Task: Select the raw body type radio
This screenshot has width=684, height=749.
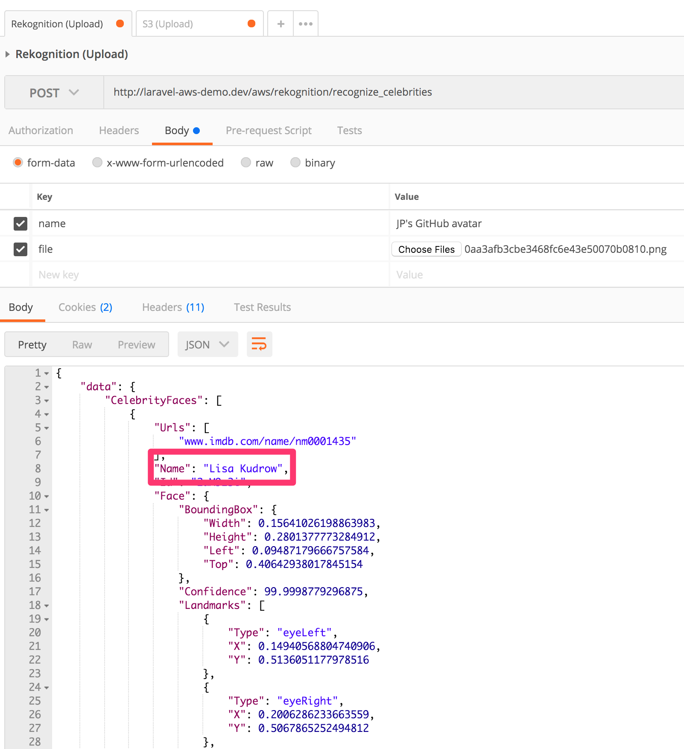Action: point(246,163)
